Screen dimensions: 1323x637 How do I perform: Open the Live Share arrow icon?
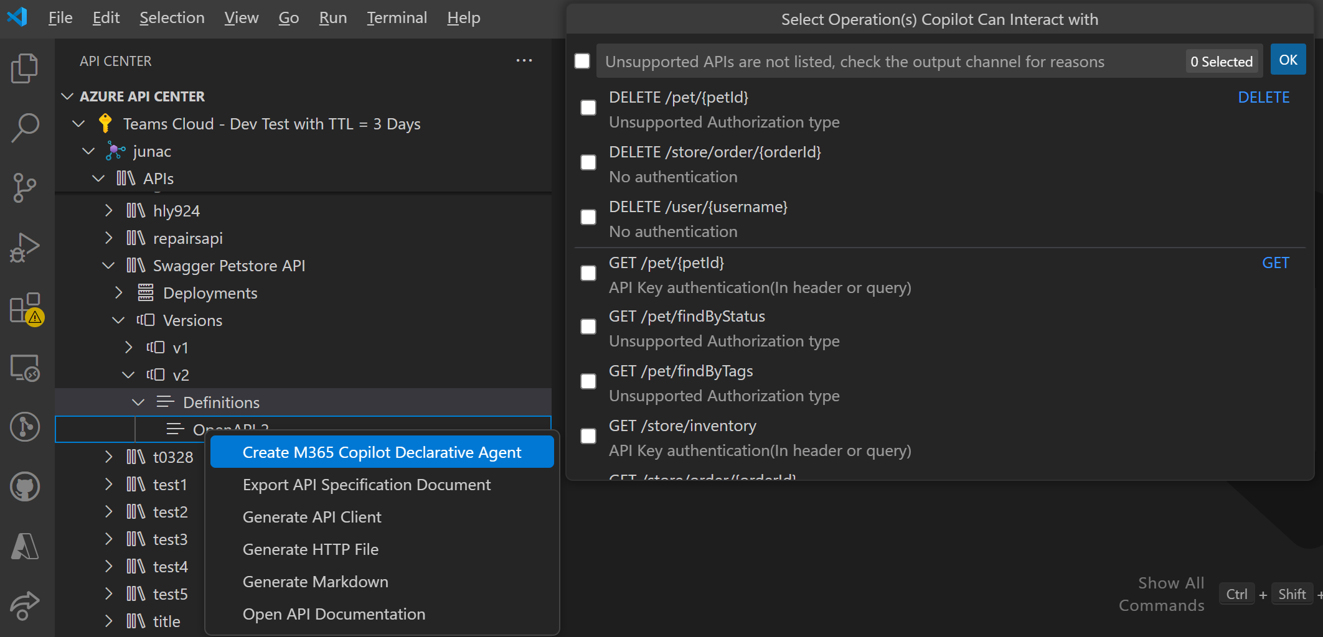25,606
